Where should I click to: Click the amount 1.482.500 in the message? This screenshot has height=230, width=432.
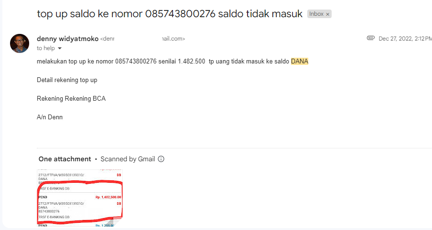192,61
